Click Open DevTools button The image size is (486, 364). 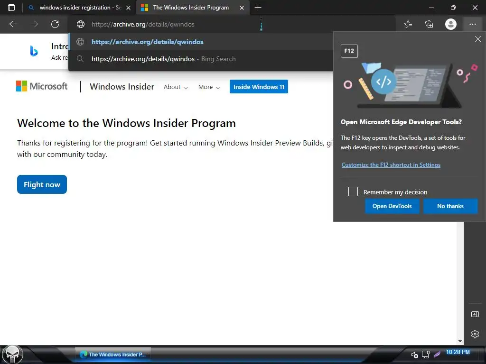click(x=392, y=206)
